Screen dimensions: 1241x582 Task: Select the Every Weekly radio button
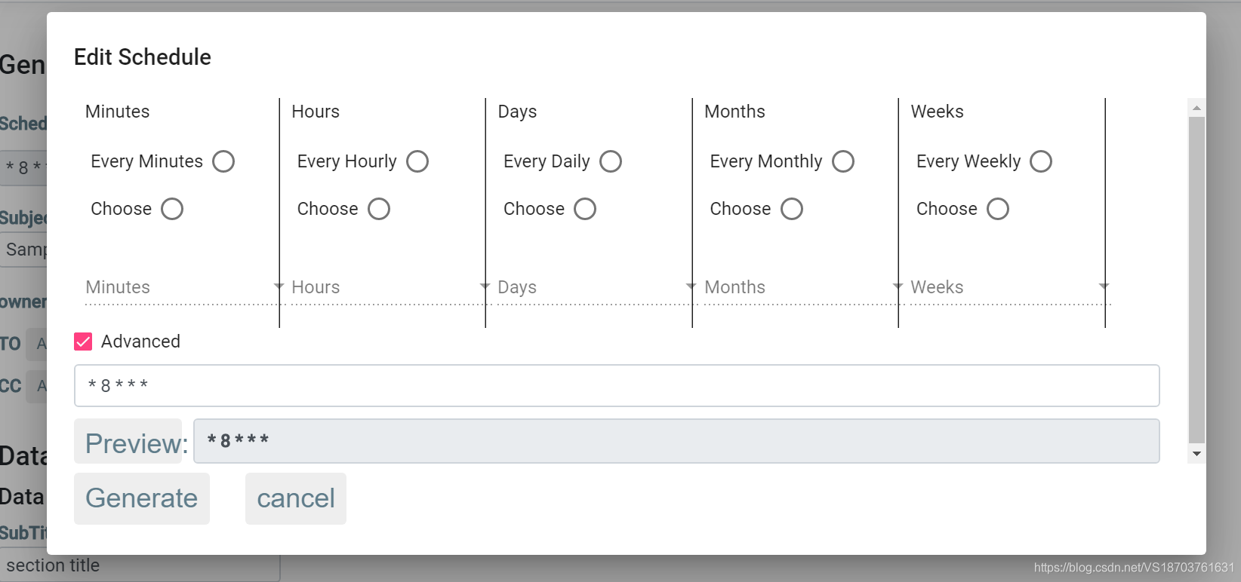[1041, 161]
